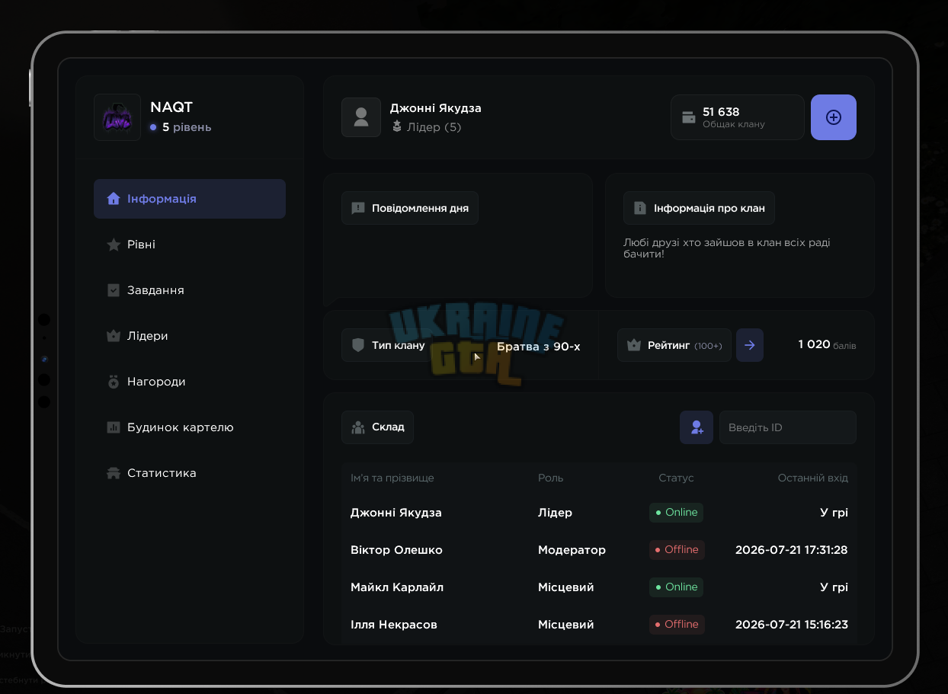Open the Рівні section
This screenshot has width=948, height=694.
coord(190,245)
